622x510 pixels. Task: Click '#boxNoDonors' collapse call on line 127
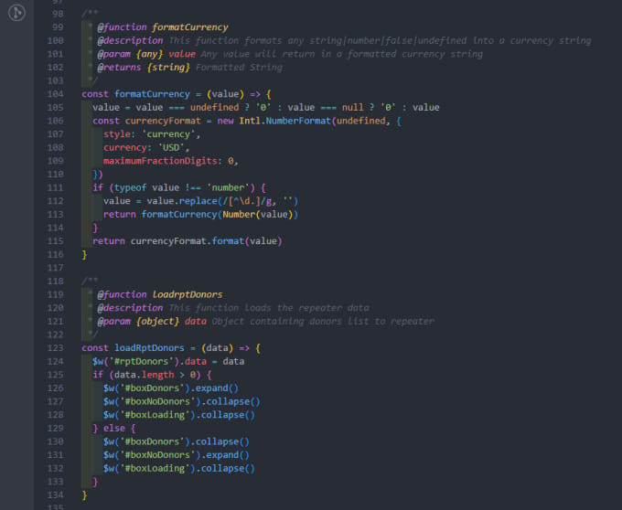[181, 401]
